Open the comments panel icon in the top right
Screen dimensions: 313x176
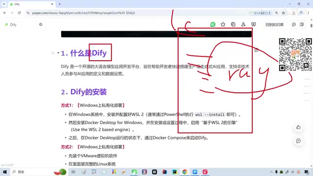pyautogui.click(x=293, y=24)
